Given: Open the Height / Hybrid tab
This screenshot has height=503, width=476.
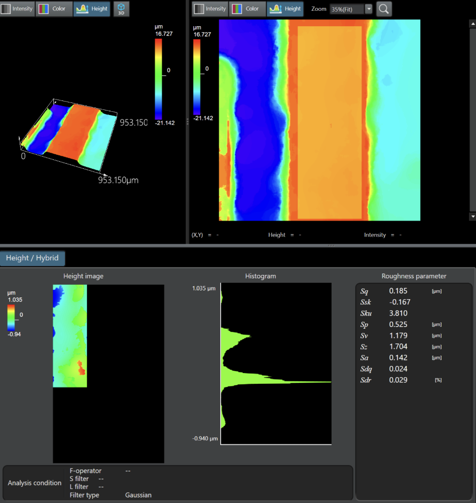Looking at the screenshot, I should point(32,258).
